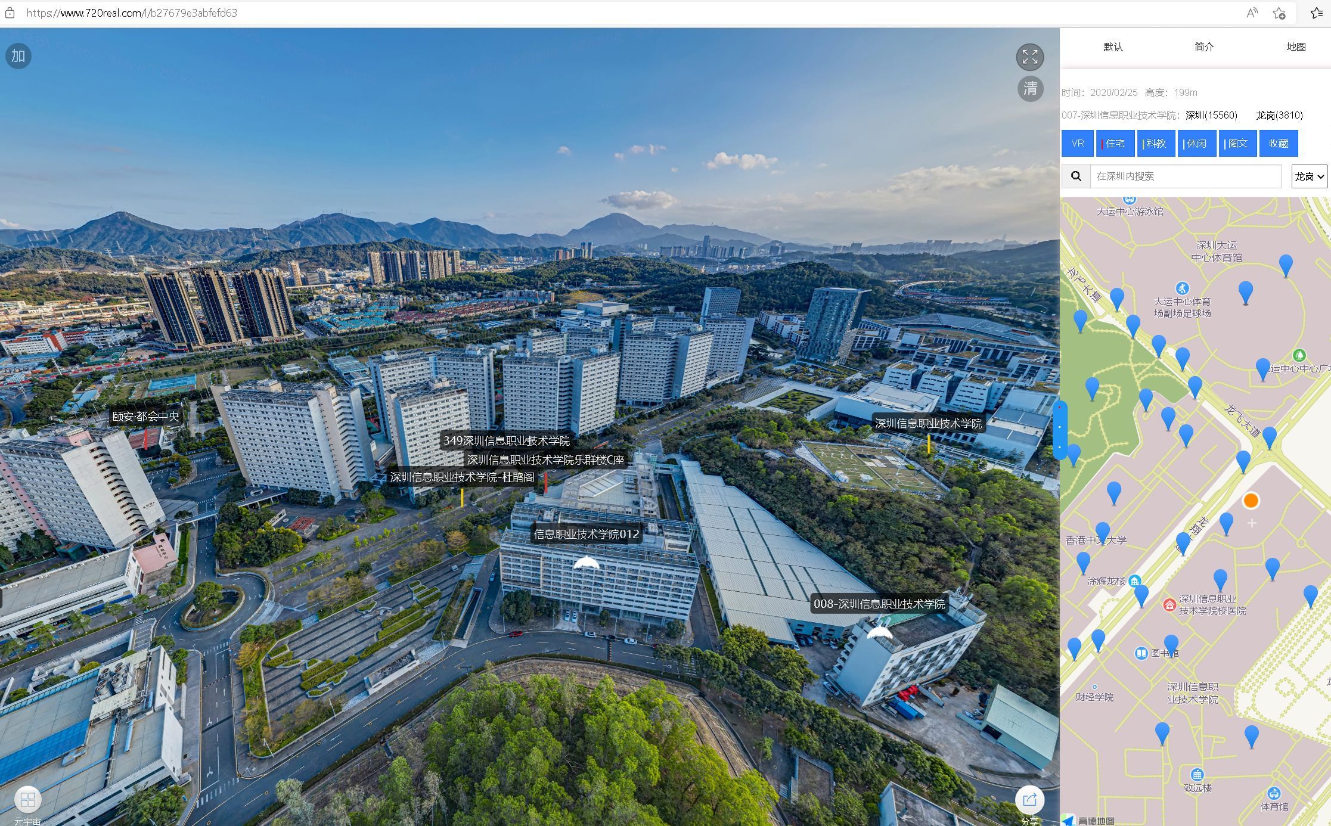Click the 致远楼 map icon
The image size is (1331, 826).
[x=1197, y=775]
